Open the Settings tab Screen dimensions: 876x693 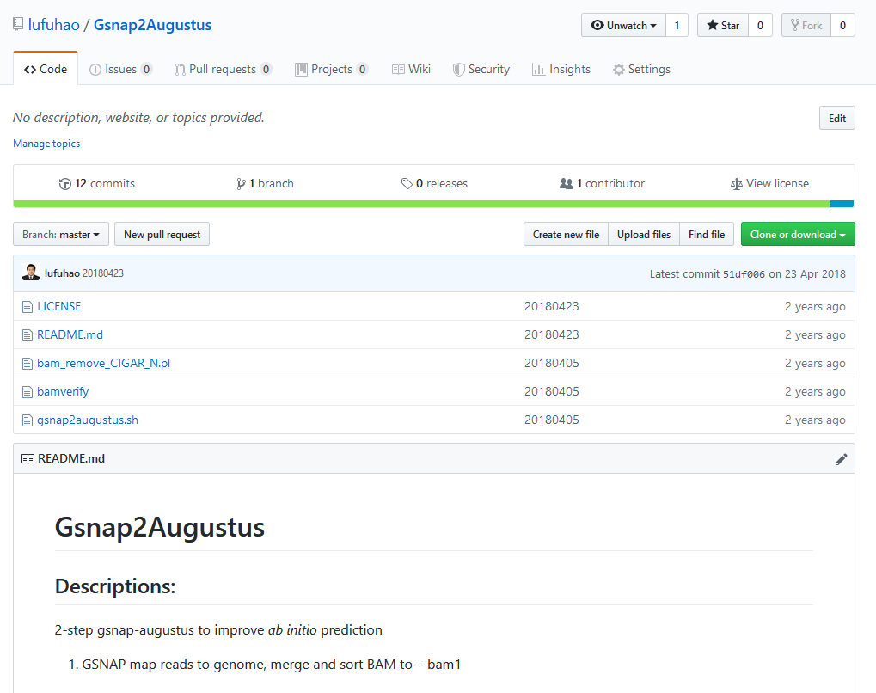coord(641,69)
